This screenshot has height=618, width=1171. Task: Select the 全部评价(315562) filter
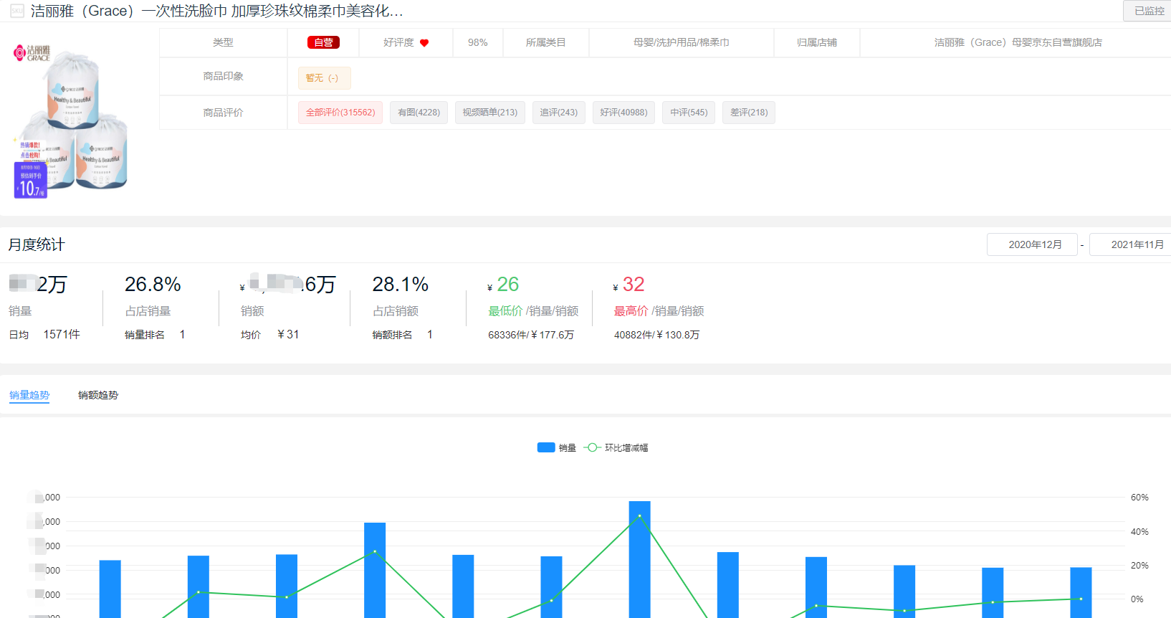[340, 113]
